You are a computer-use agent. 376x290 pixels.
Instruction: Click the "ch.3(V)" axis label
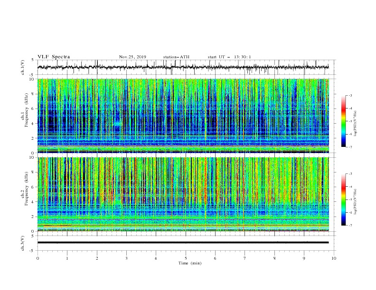pyautogui.click(x=23, y=243)
